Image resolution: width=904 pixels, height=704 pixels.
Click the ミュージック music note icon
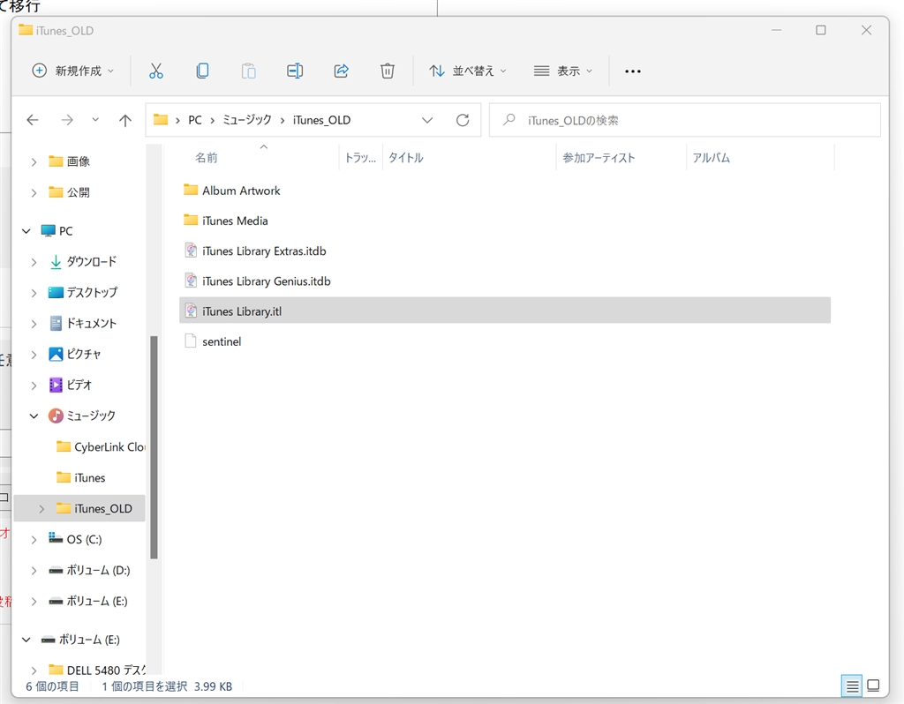pos(56,416)
